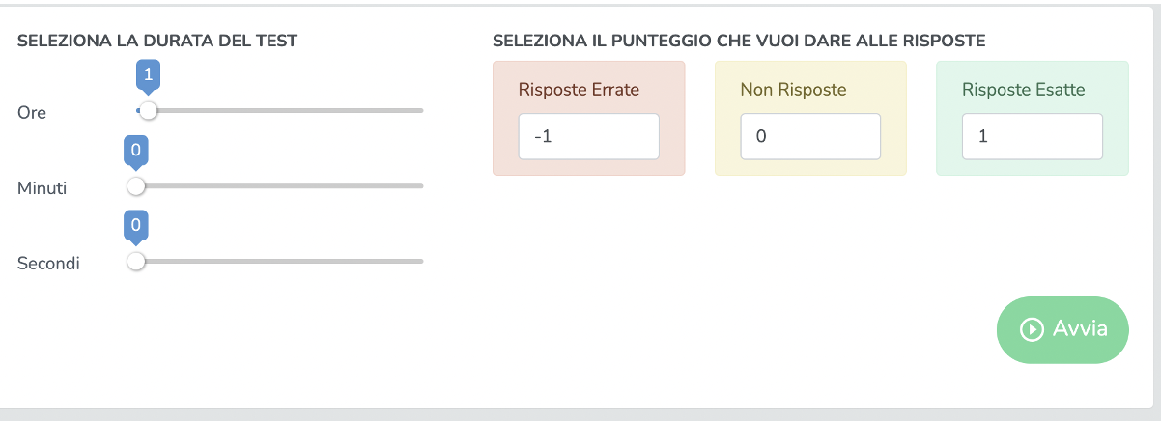Click the 'Seleziona la durata del test' heading
This screenshot has width=1161, height=423.
(x=156, y=41)
